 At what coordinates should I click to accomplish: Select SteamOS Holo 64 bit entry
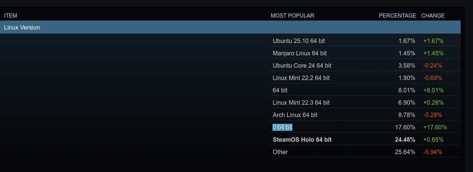[x=302, y=139]
